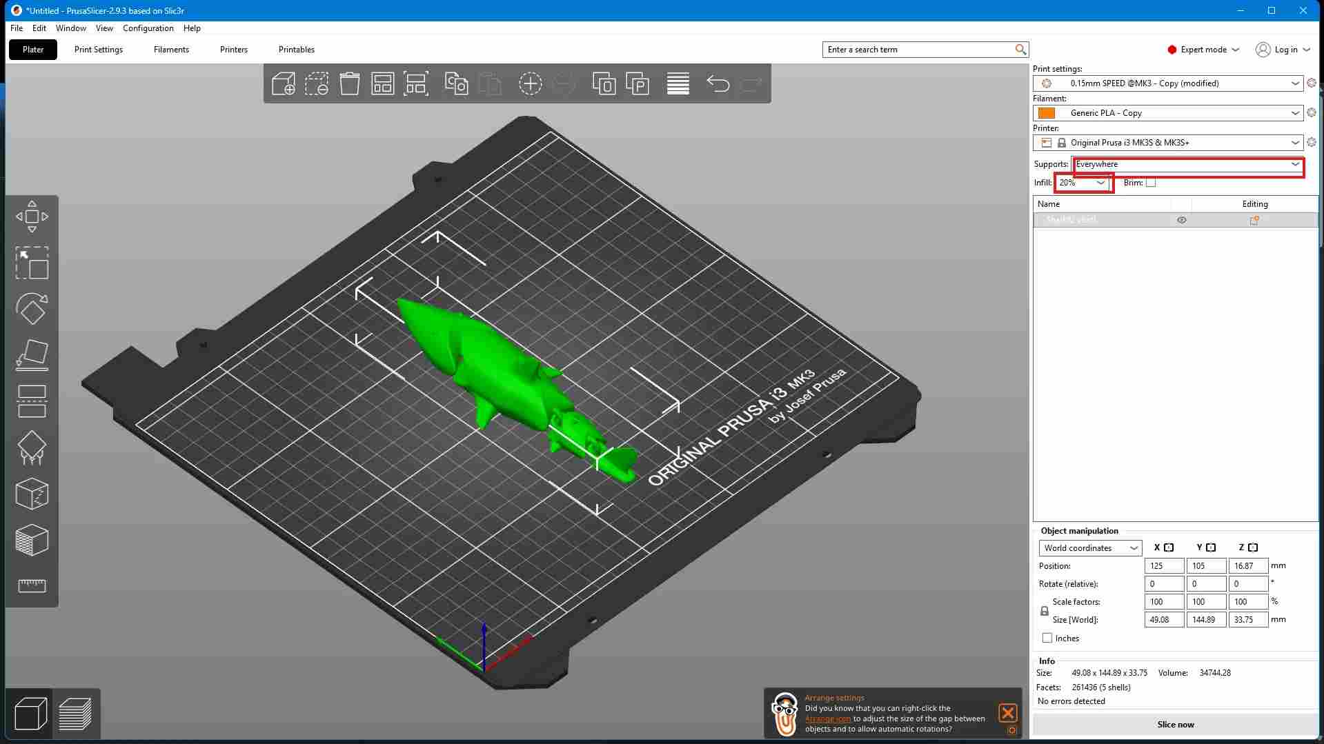The image size is (1324, 744).
Task: Click the Delete all trash can icon
Action: point(350,84)
